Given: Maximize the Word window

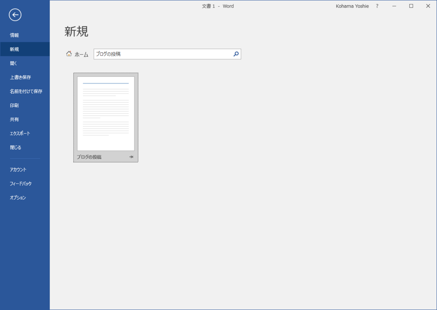Looking at the screenshot, I should click(x=411, y=6).
